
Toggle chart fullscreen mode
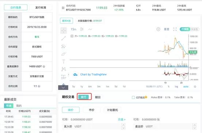coord(175,29)
